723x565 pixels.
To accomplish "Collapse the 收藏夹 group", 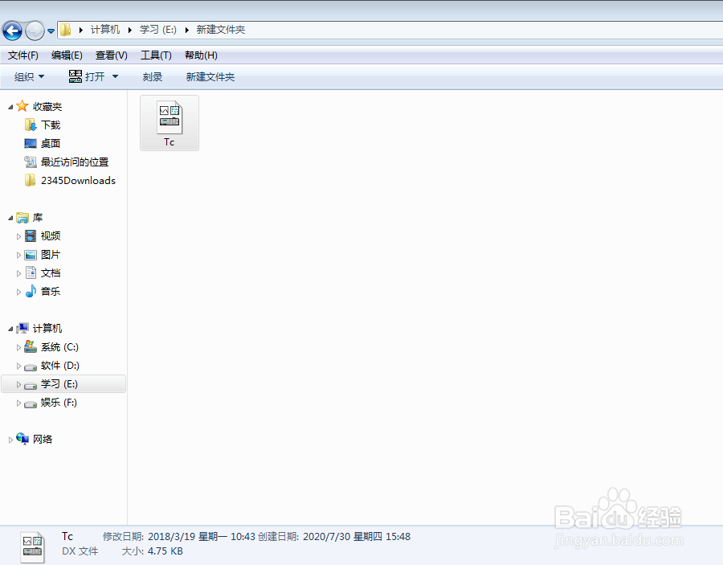I will (10, 107).
